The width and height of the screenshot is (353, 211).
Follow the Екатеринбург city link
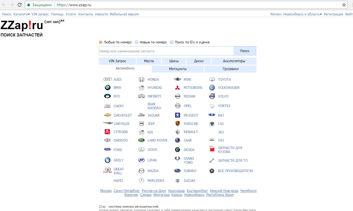[x=197, y=191]
